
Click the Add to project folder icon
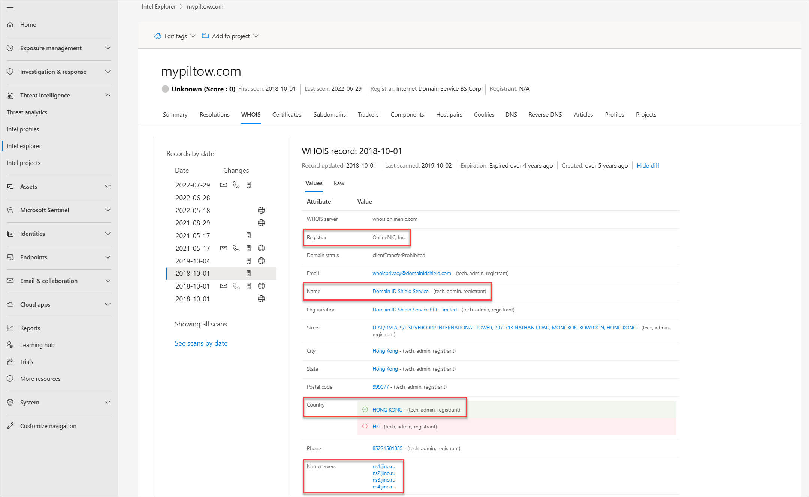point(205,36)
